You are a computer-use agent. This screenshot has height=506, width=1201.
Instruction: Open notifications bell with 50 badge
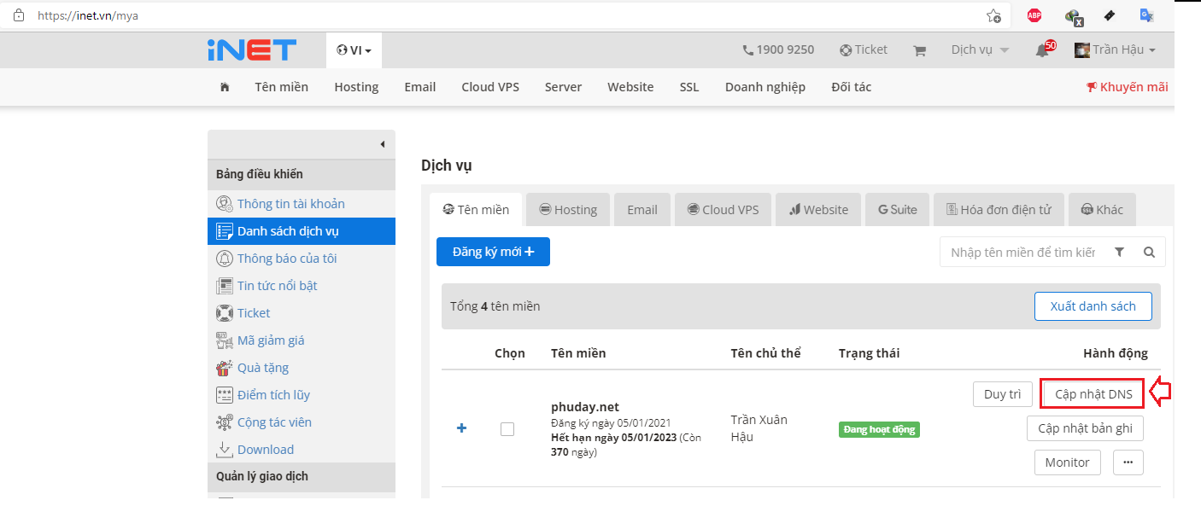(x=1042, y=50)
